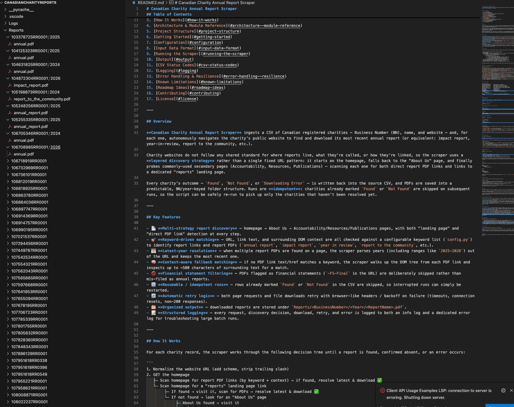Collapse folder 103378725RR0001/2025
This screenshot has height=407, width=514.
point(8,37)
